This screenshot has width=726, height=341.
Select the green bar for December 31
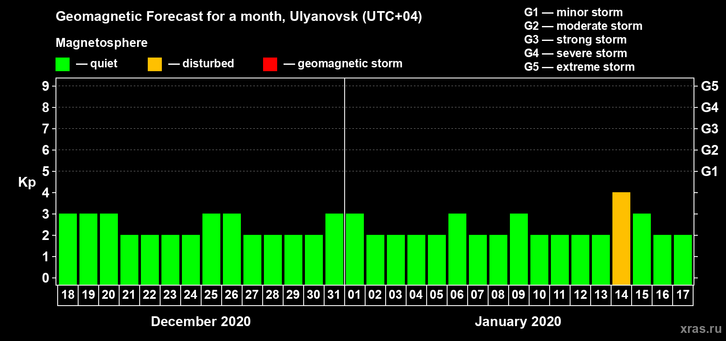tap(334, 249)
